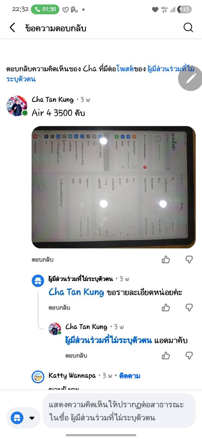Tap the anonymous identity selector icon
This screenshot has height=439, width=202.
[17, 418]
